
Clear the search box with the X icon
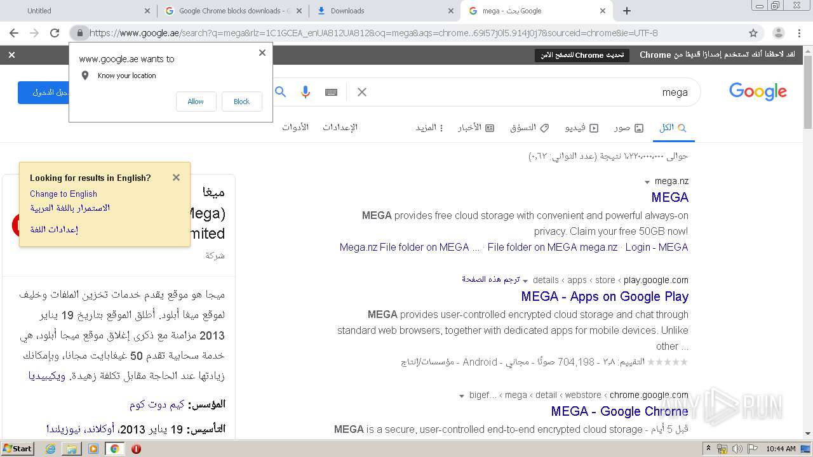(362, 92)
